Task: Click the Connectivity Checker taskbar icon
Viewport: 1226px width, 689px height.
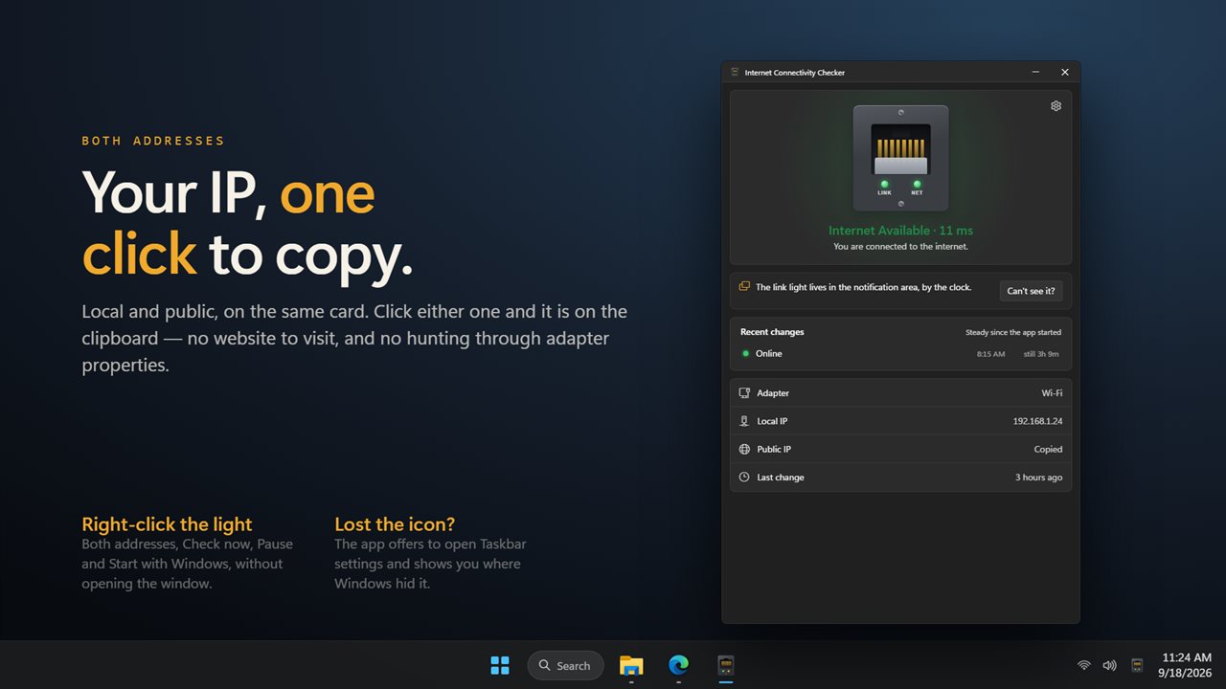Action: (x=726, y=665)
